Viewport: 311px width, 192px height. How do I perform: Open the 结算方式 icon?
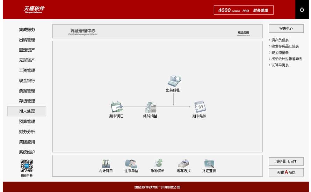183,163
